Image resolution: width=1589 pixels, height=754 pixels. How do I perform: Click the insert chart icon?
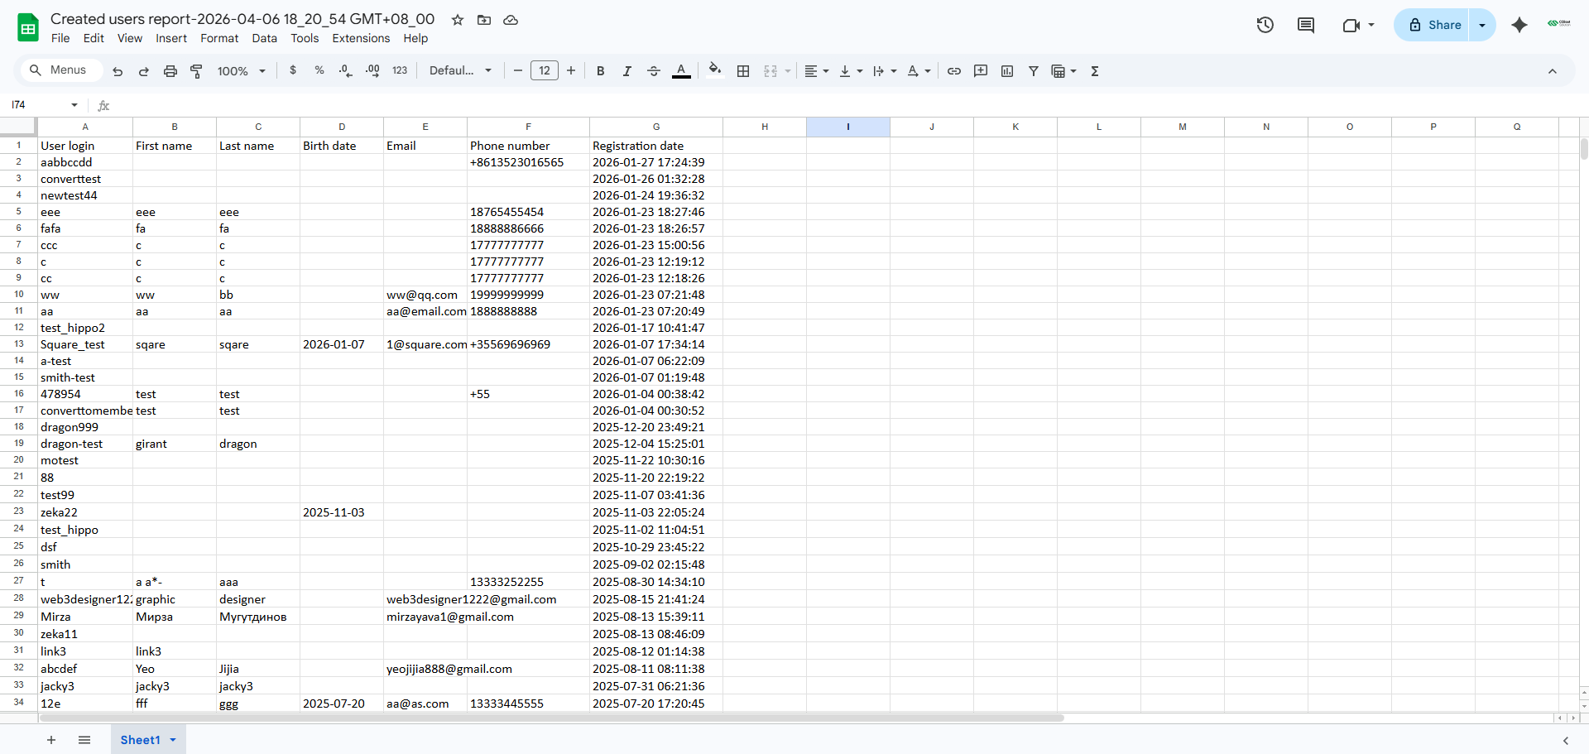point(1006,71)
